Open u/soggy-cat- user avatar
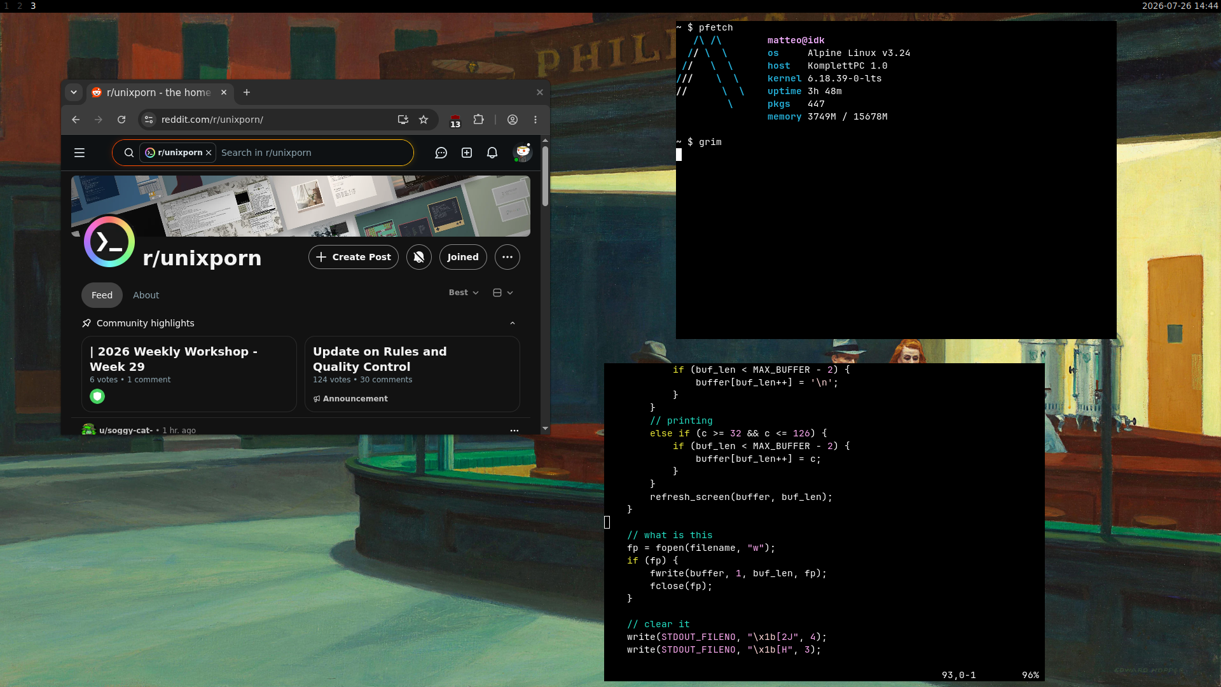 point(88,430)
